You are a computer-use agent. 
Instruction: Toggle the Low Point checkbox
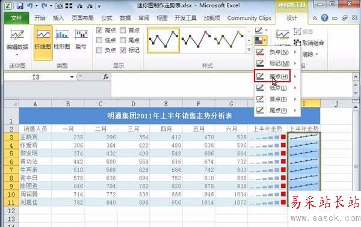[x=99, y=40]
